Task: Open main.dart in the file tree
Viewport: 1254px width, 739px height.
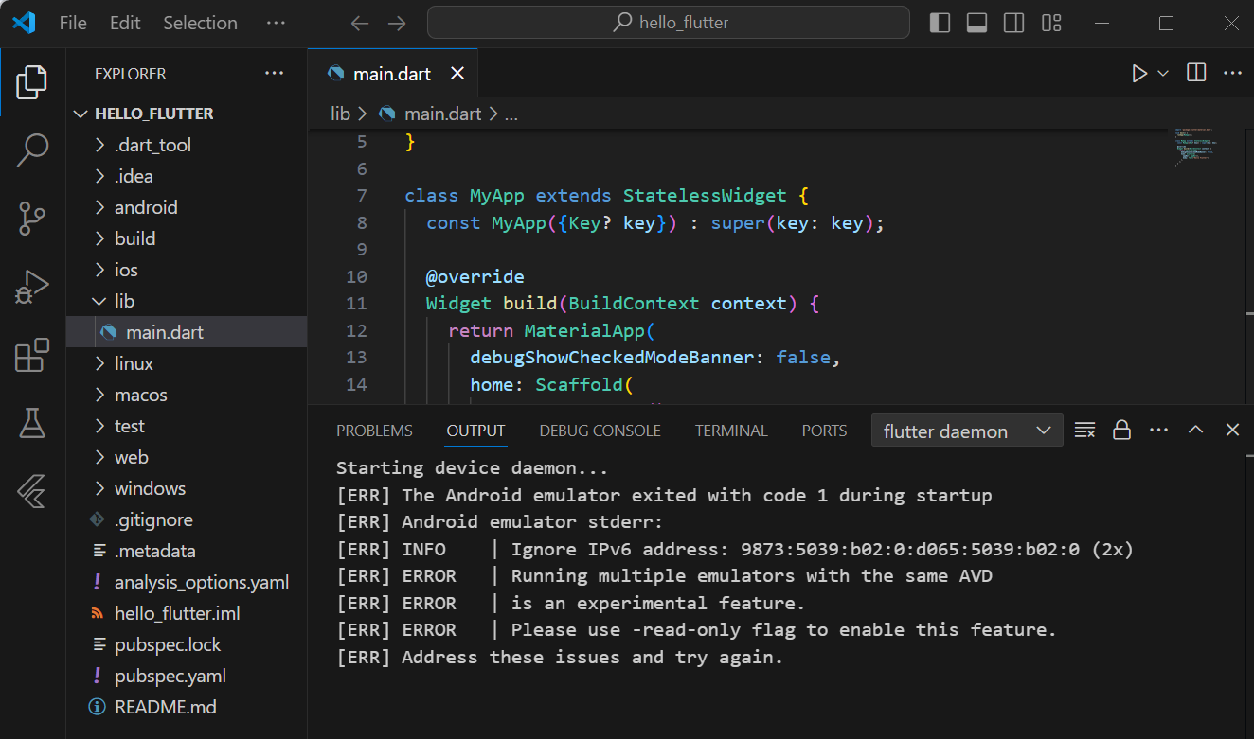Action: [x=187, y=332]
